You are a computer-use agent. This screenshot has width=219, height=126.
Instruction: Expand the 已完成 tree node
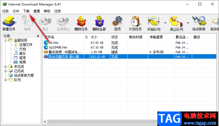pos(5,71)
